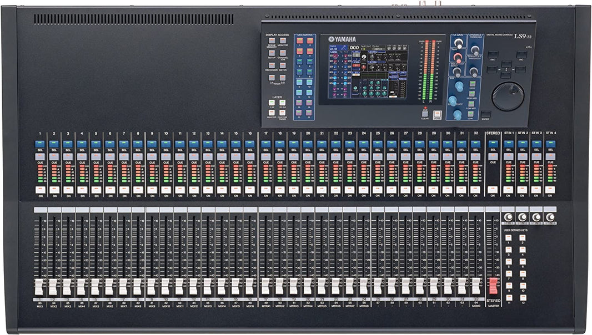
Task: Toggle the ST IN 4 ON key
Action: tap(550, 189)
